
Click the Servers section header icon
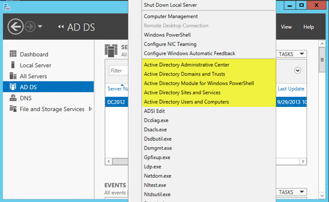tap(111, 50)
